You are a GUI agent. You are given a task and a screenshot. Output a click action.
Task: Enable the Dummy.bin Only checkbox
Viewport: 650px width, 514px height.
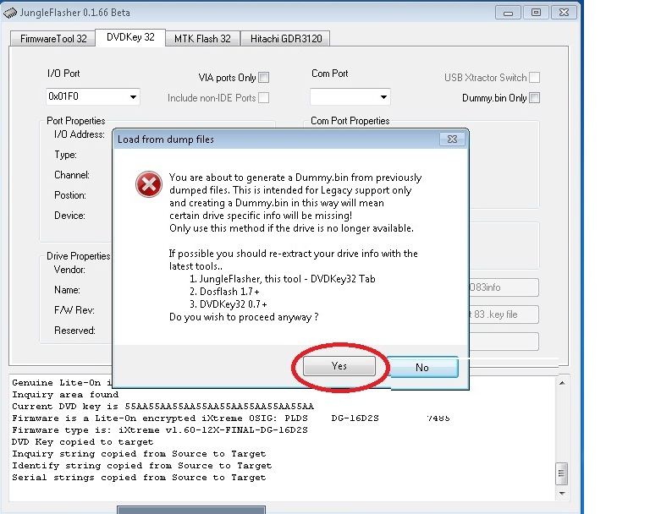(534, 98)
